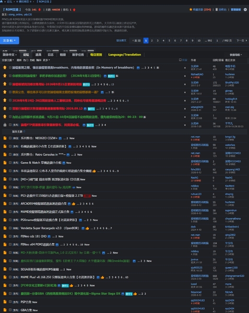249x313 pixels.
Task: Open the 每日签到 tab
Action: [96, 55]
